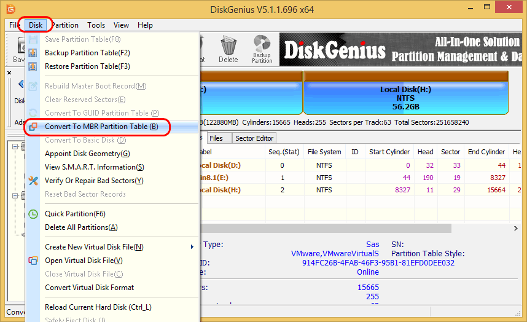Click the Open Virtual Disk File icon

point(33,261)
